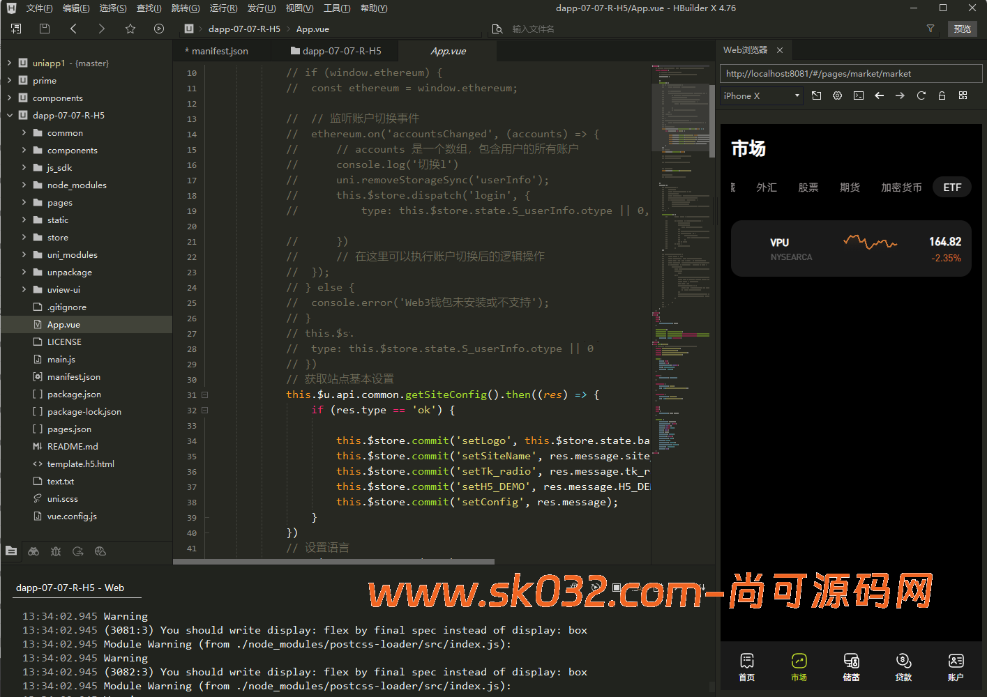
Task: Click the QR code icon in browser toolbar
Action: click(963, 95)
